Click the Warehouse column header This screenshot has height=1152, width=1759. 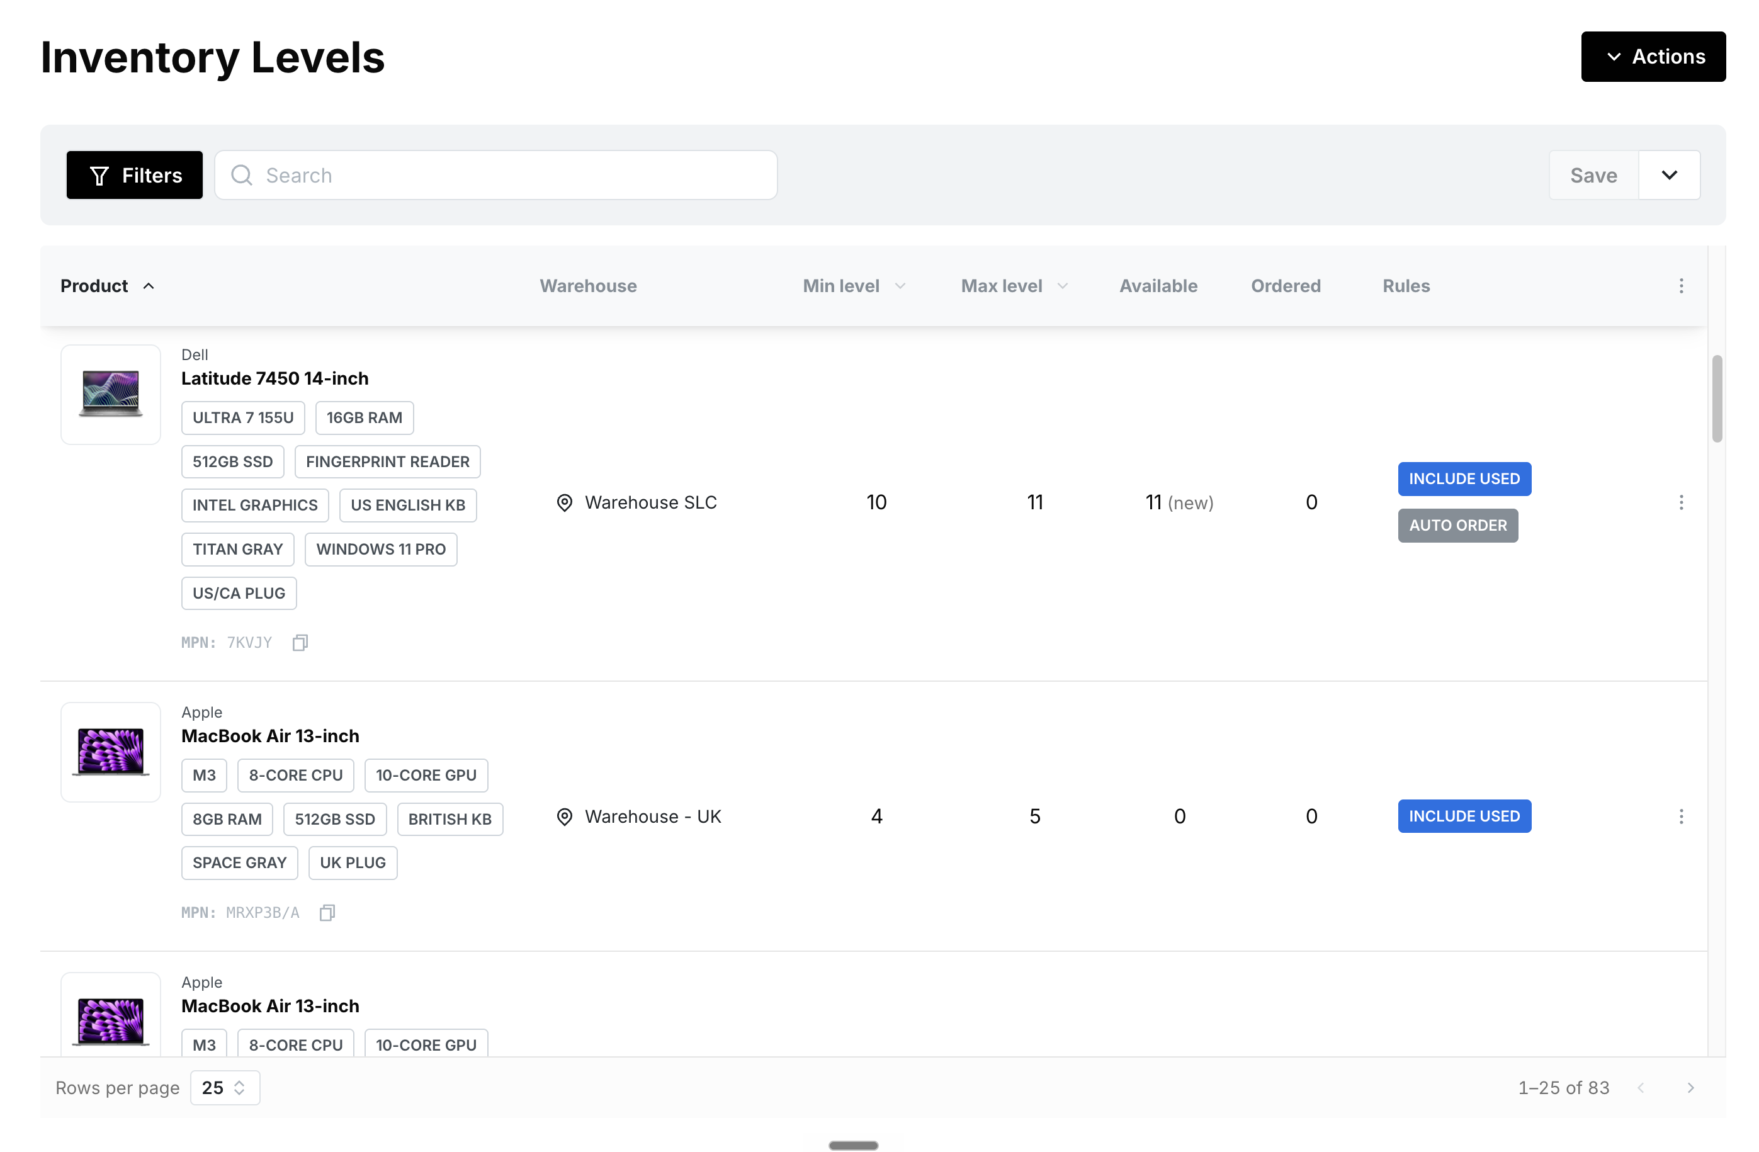click(588, 286)
